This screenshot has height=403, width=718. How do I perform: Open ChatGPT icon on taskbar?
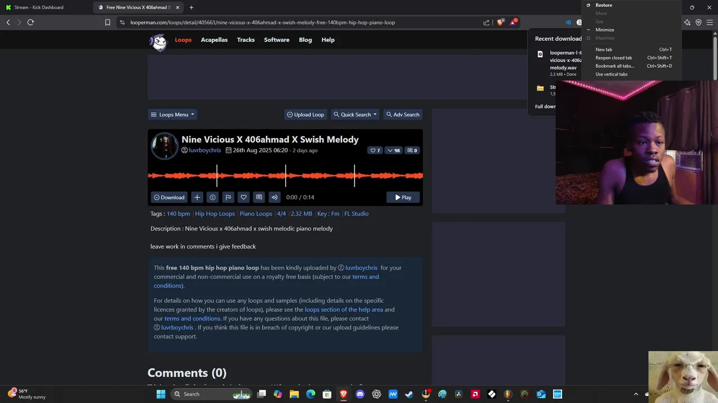[x=376, y=394]
